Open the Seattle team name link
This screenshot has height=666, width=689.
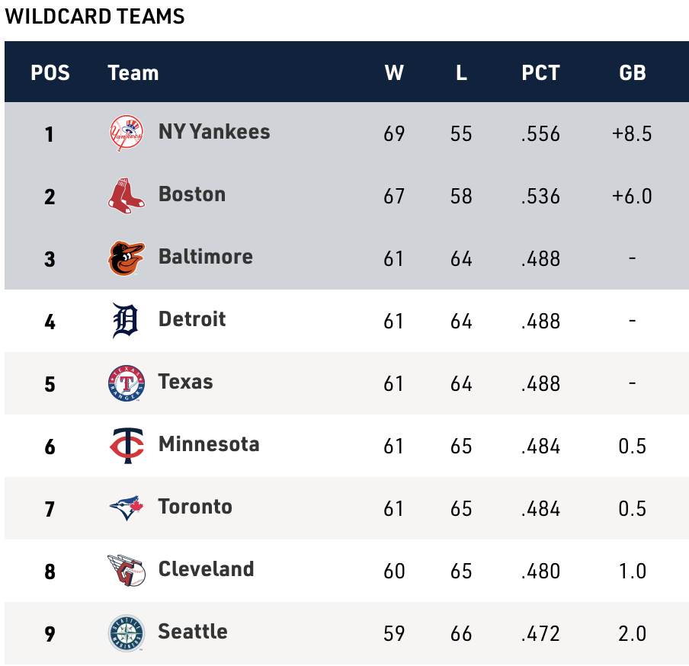[193, 631]
